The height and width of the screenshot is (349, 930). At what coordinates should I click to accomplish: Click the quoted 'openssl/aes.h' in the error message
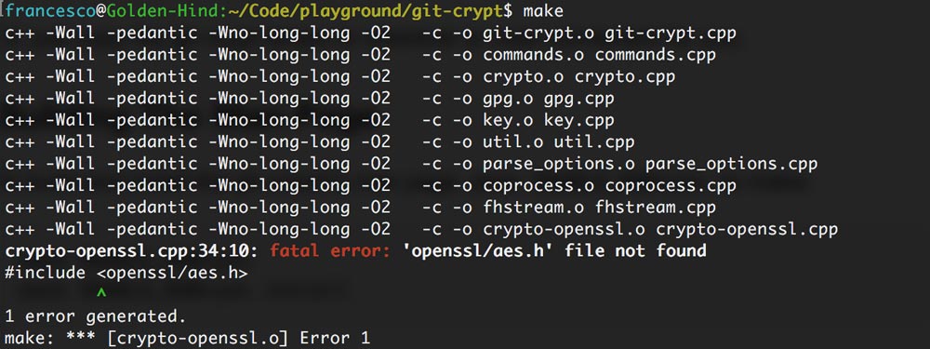pyautogui.click(x=477, y=251)
